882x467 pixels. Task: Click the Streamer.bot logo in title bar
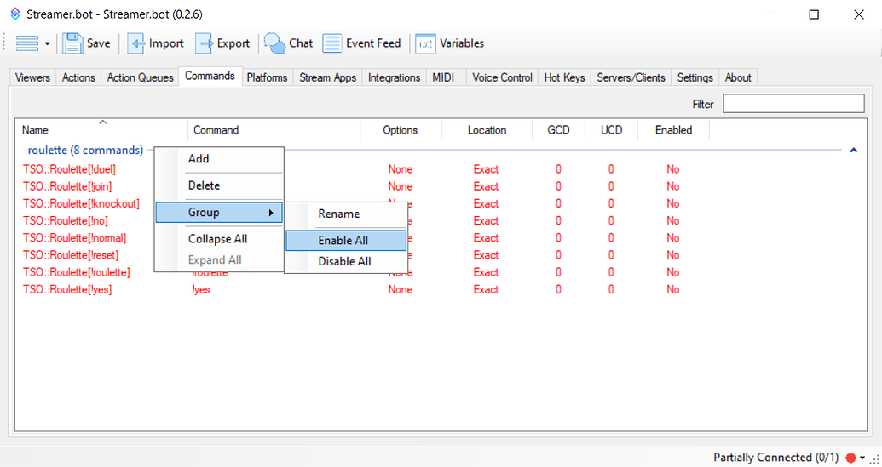click(x=15, y=14)
